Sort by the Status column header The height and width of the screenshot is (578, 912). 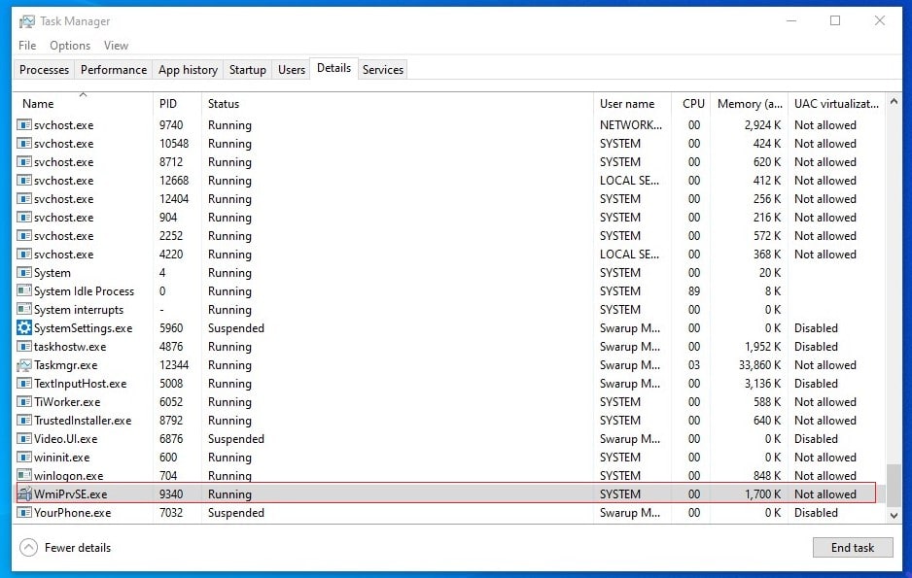[x=398, y=103]
